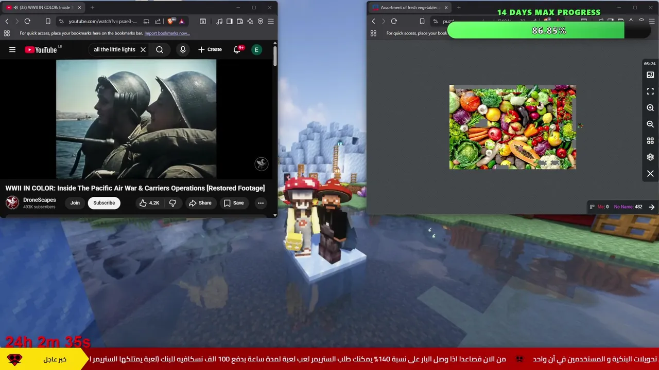Close the Assortment of fresh vegetables tab

click(445, 8)
